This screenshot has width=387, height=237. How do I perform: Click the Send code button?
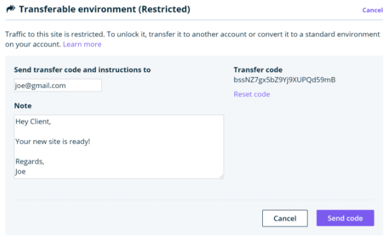point(345,218)
